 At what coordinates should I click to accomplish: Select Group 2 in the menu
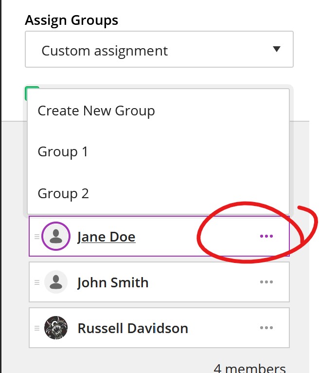(x=63, y=193)
